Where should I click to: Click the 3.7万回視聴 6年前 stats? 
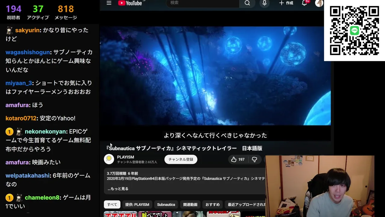coord(122,173)
